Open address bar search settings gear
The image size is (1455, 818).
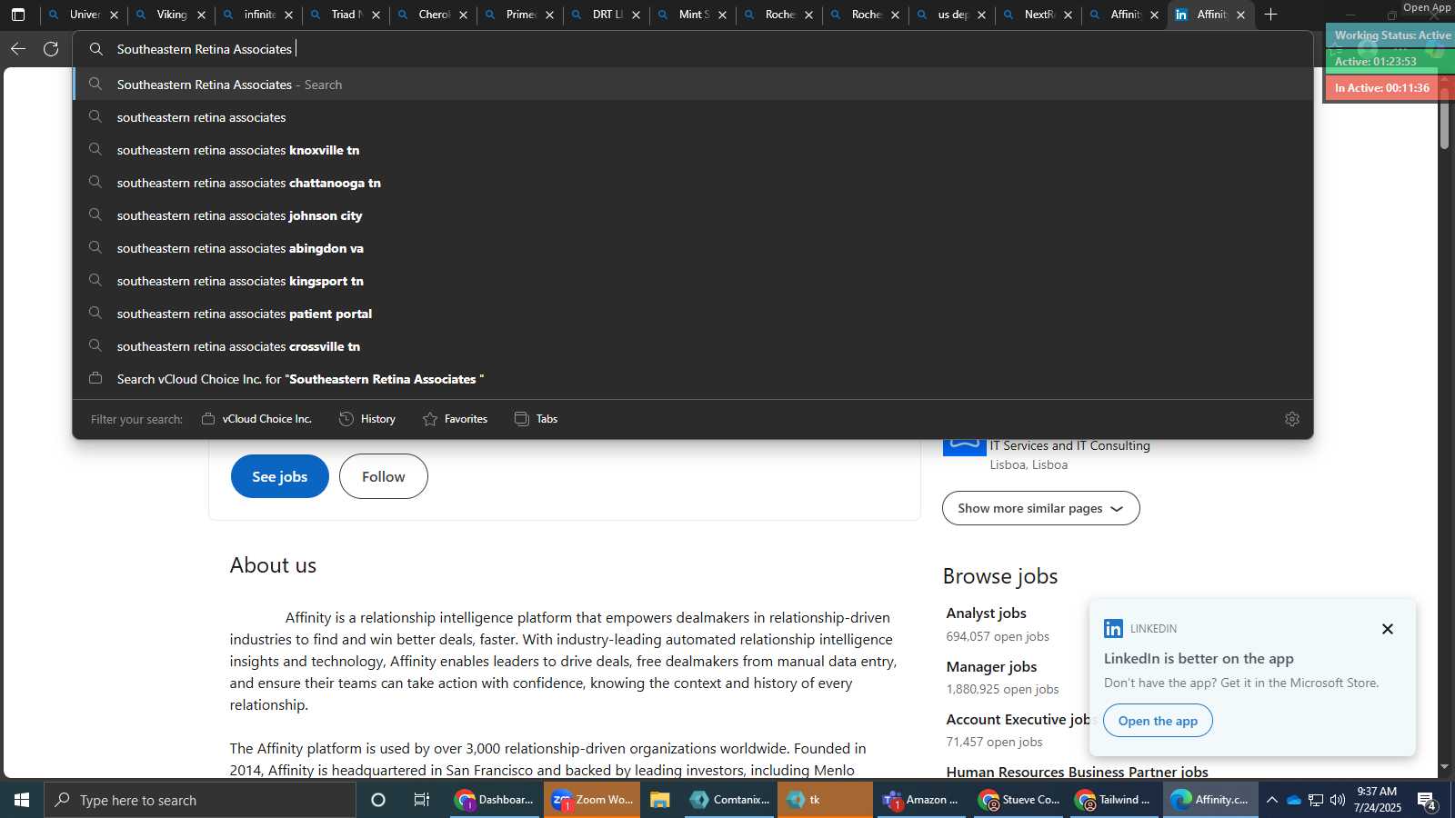coord(1292,419)
